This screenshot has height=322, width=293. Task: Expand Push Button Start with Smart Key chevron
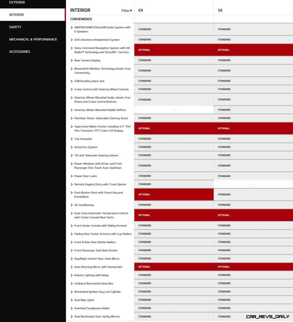point(71,193)
